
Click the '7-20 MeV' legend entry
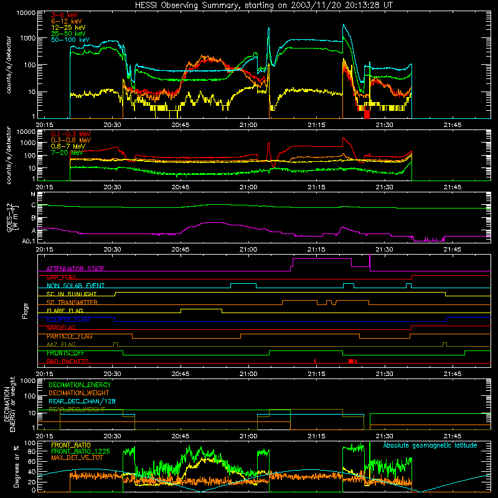click(x=67, y=153)
